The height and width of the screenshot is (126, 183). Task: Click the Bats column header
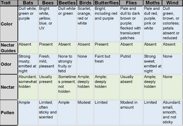point(28,3)
